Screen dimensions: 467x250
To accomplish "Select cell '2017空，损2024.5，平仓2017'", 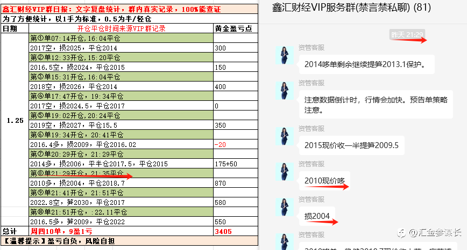I will [x=121, y=106].
